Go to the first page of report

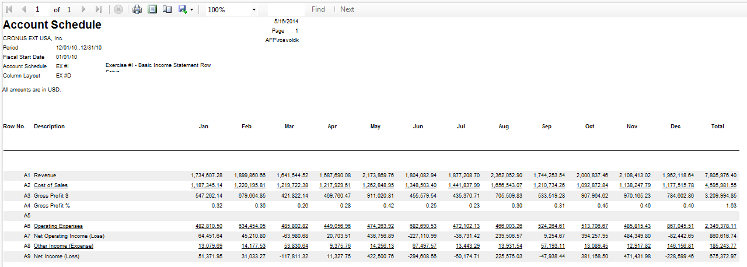point(9,9)
